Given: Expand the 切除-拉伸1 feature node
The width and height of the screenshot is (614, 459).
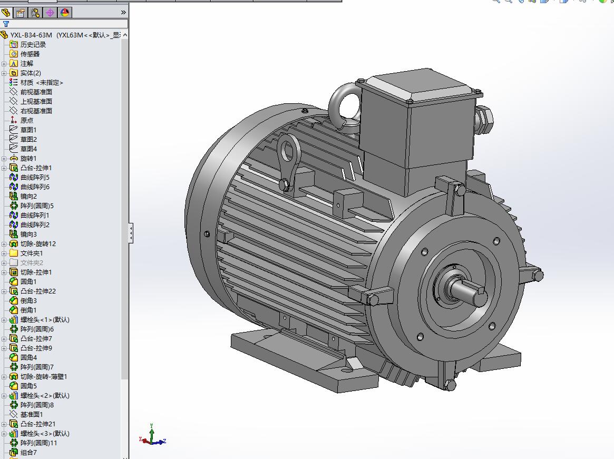Looking at the screenshot, I should [4, 272].
